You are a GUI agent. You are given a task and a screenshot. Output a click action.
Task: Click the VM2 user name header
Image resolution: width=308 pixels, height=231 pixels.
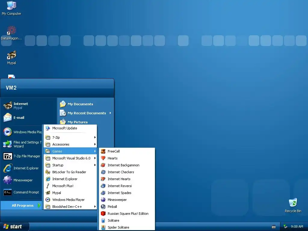click(11, 88)
